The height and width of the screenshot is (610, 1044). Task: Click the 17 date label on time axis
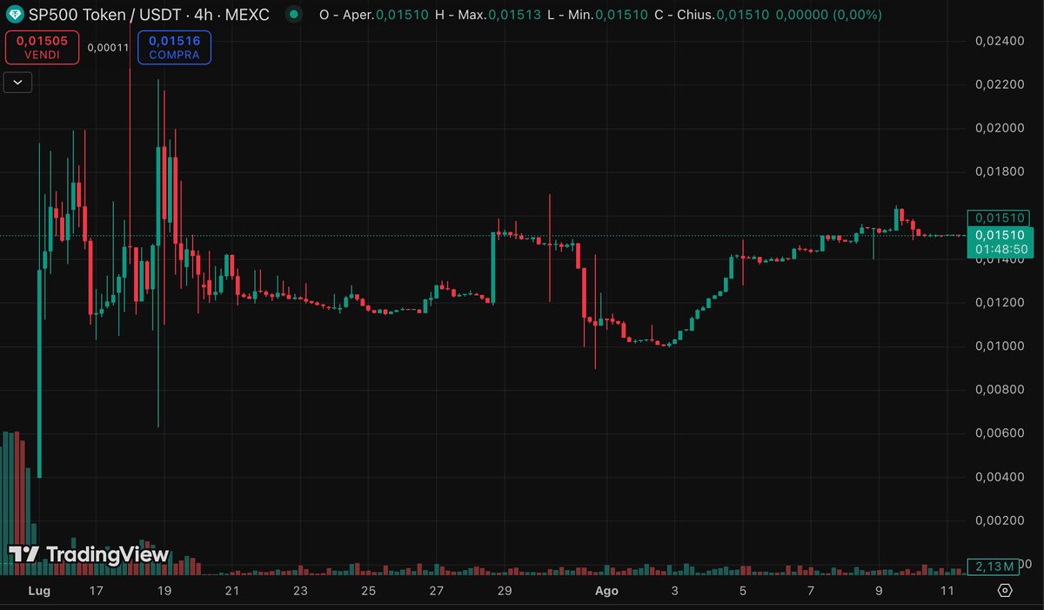(96, 591)
